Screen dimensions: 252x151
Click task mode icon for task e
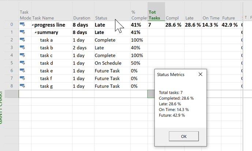(23, 71)
